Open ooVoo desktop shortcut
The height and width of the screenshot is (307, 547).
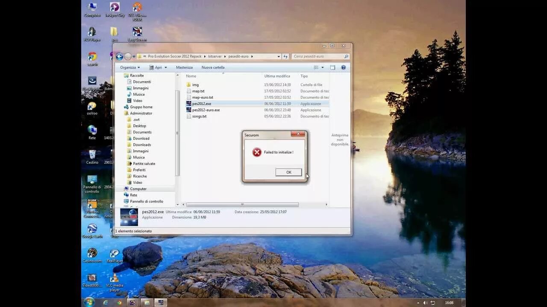[92, 108]
